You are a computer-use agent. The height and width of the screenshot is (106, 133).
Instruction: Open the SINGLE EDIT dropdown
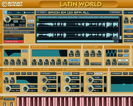19,29
